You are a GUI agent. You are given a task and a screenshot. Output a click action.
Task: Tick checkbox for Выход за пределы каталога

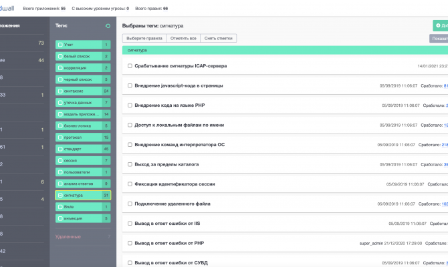[x=130, y=164]
